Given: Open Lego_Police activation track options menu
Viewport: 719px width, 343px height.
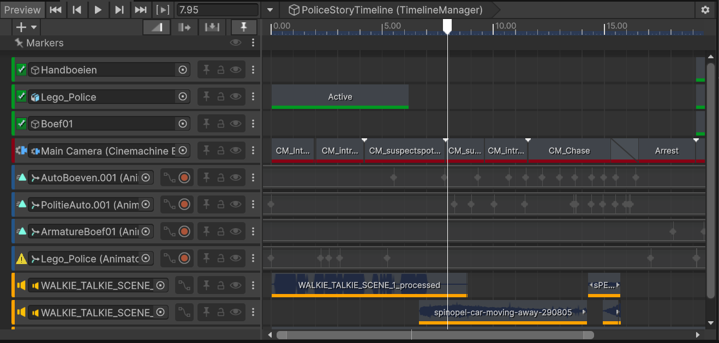Looking at the screenshot, I should pos(253,96).
